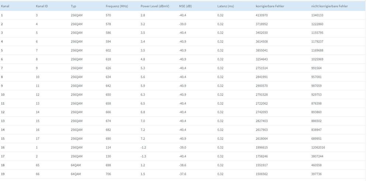Click the frequency value 114
Viewport: 368px width, 181px height.
[108, 147]
